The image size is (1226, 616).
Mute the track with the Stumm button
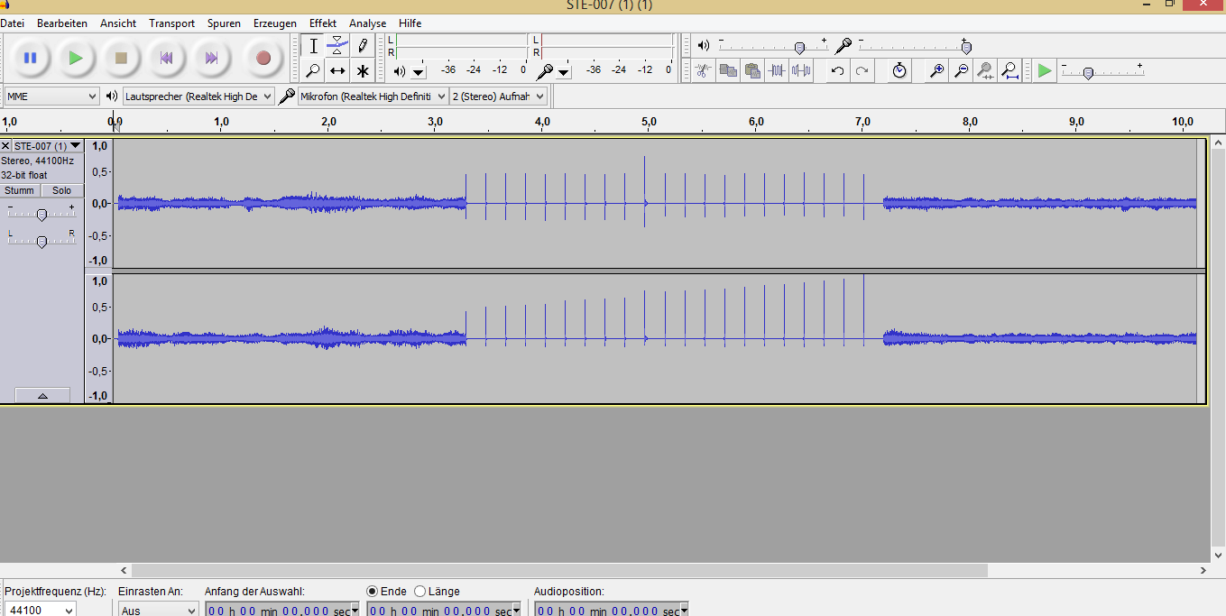(x=20, y=190)
